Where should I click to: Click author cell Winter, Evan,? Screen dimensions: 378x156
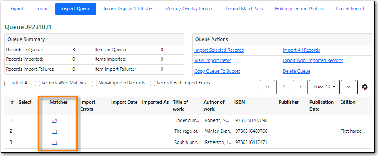click(x=218, y=131)
